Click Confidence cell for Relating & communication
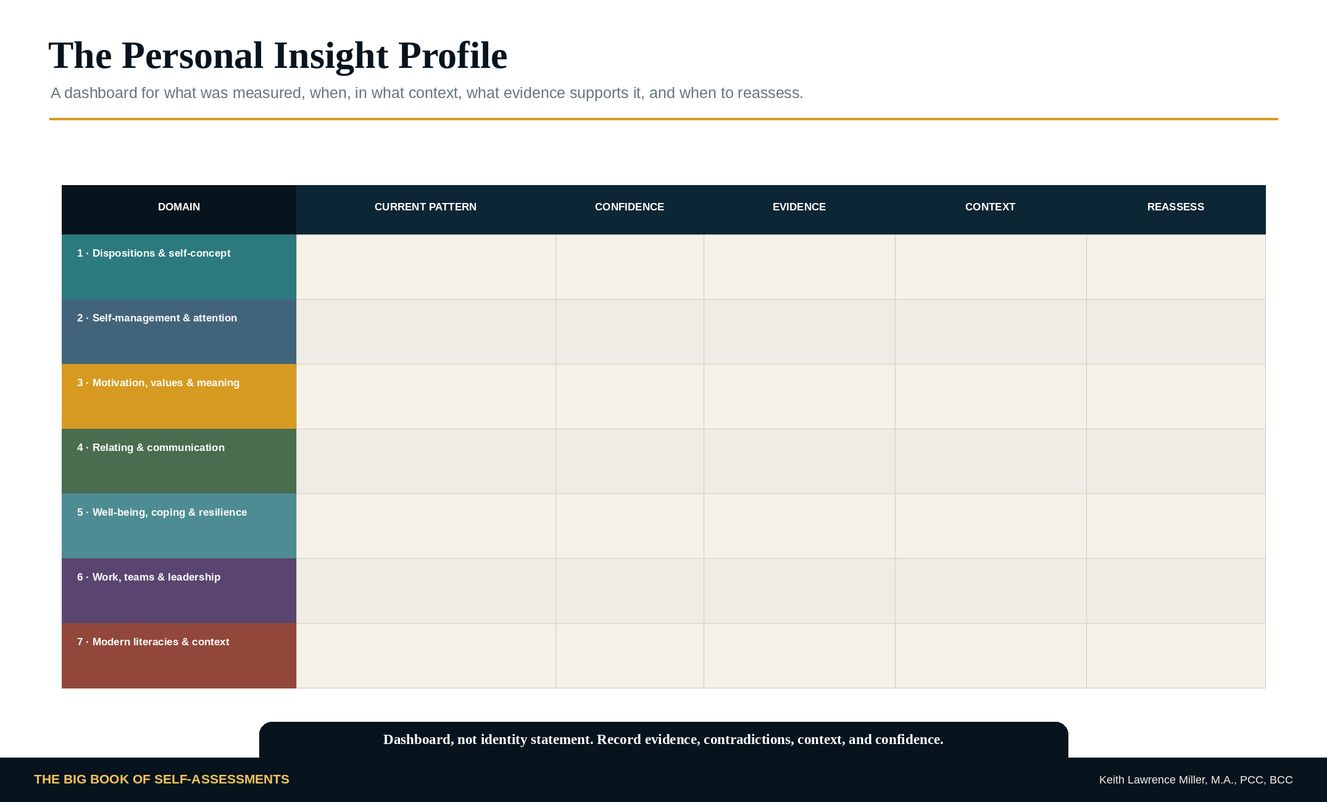The width and height of the screenshot is (1327, 802). coord(630,461)
